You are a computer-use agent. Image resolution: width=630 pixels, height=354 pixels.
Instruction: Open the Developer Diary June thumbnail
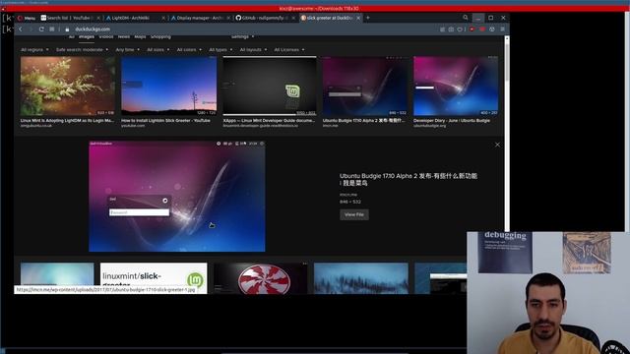point(456,86)
